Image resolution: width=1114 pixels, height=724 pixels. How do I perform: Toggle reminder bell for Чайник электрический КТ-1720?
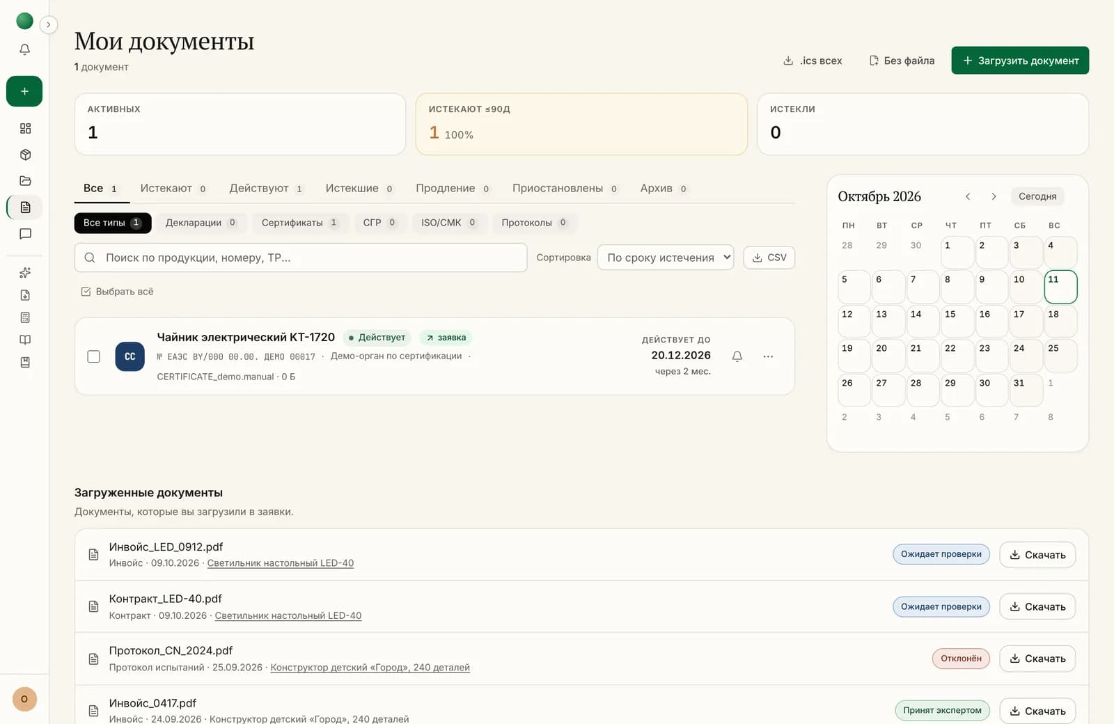(737, 356)
